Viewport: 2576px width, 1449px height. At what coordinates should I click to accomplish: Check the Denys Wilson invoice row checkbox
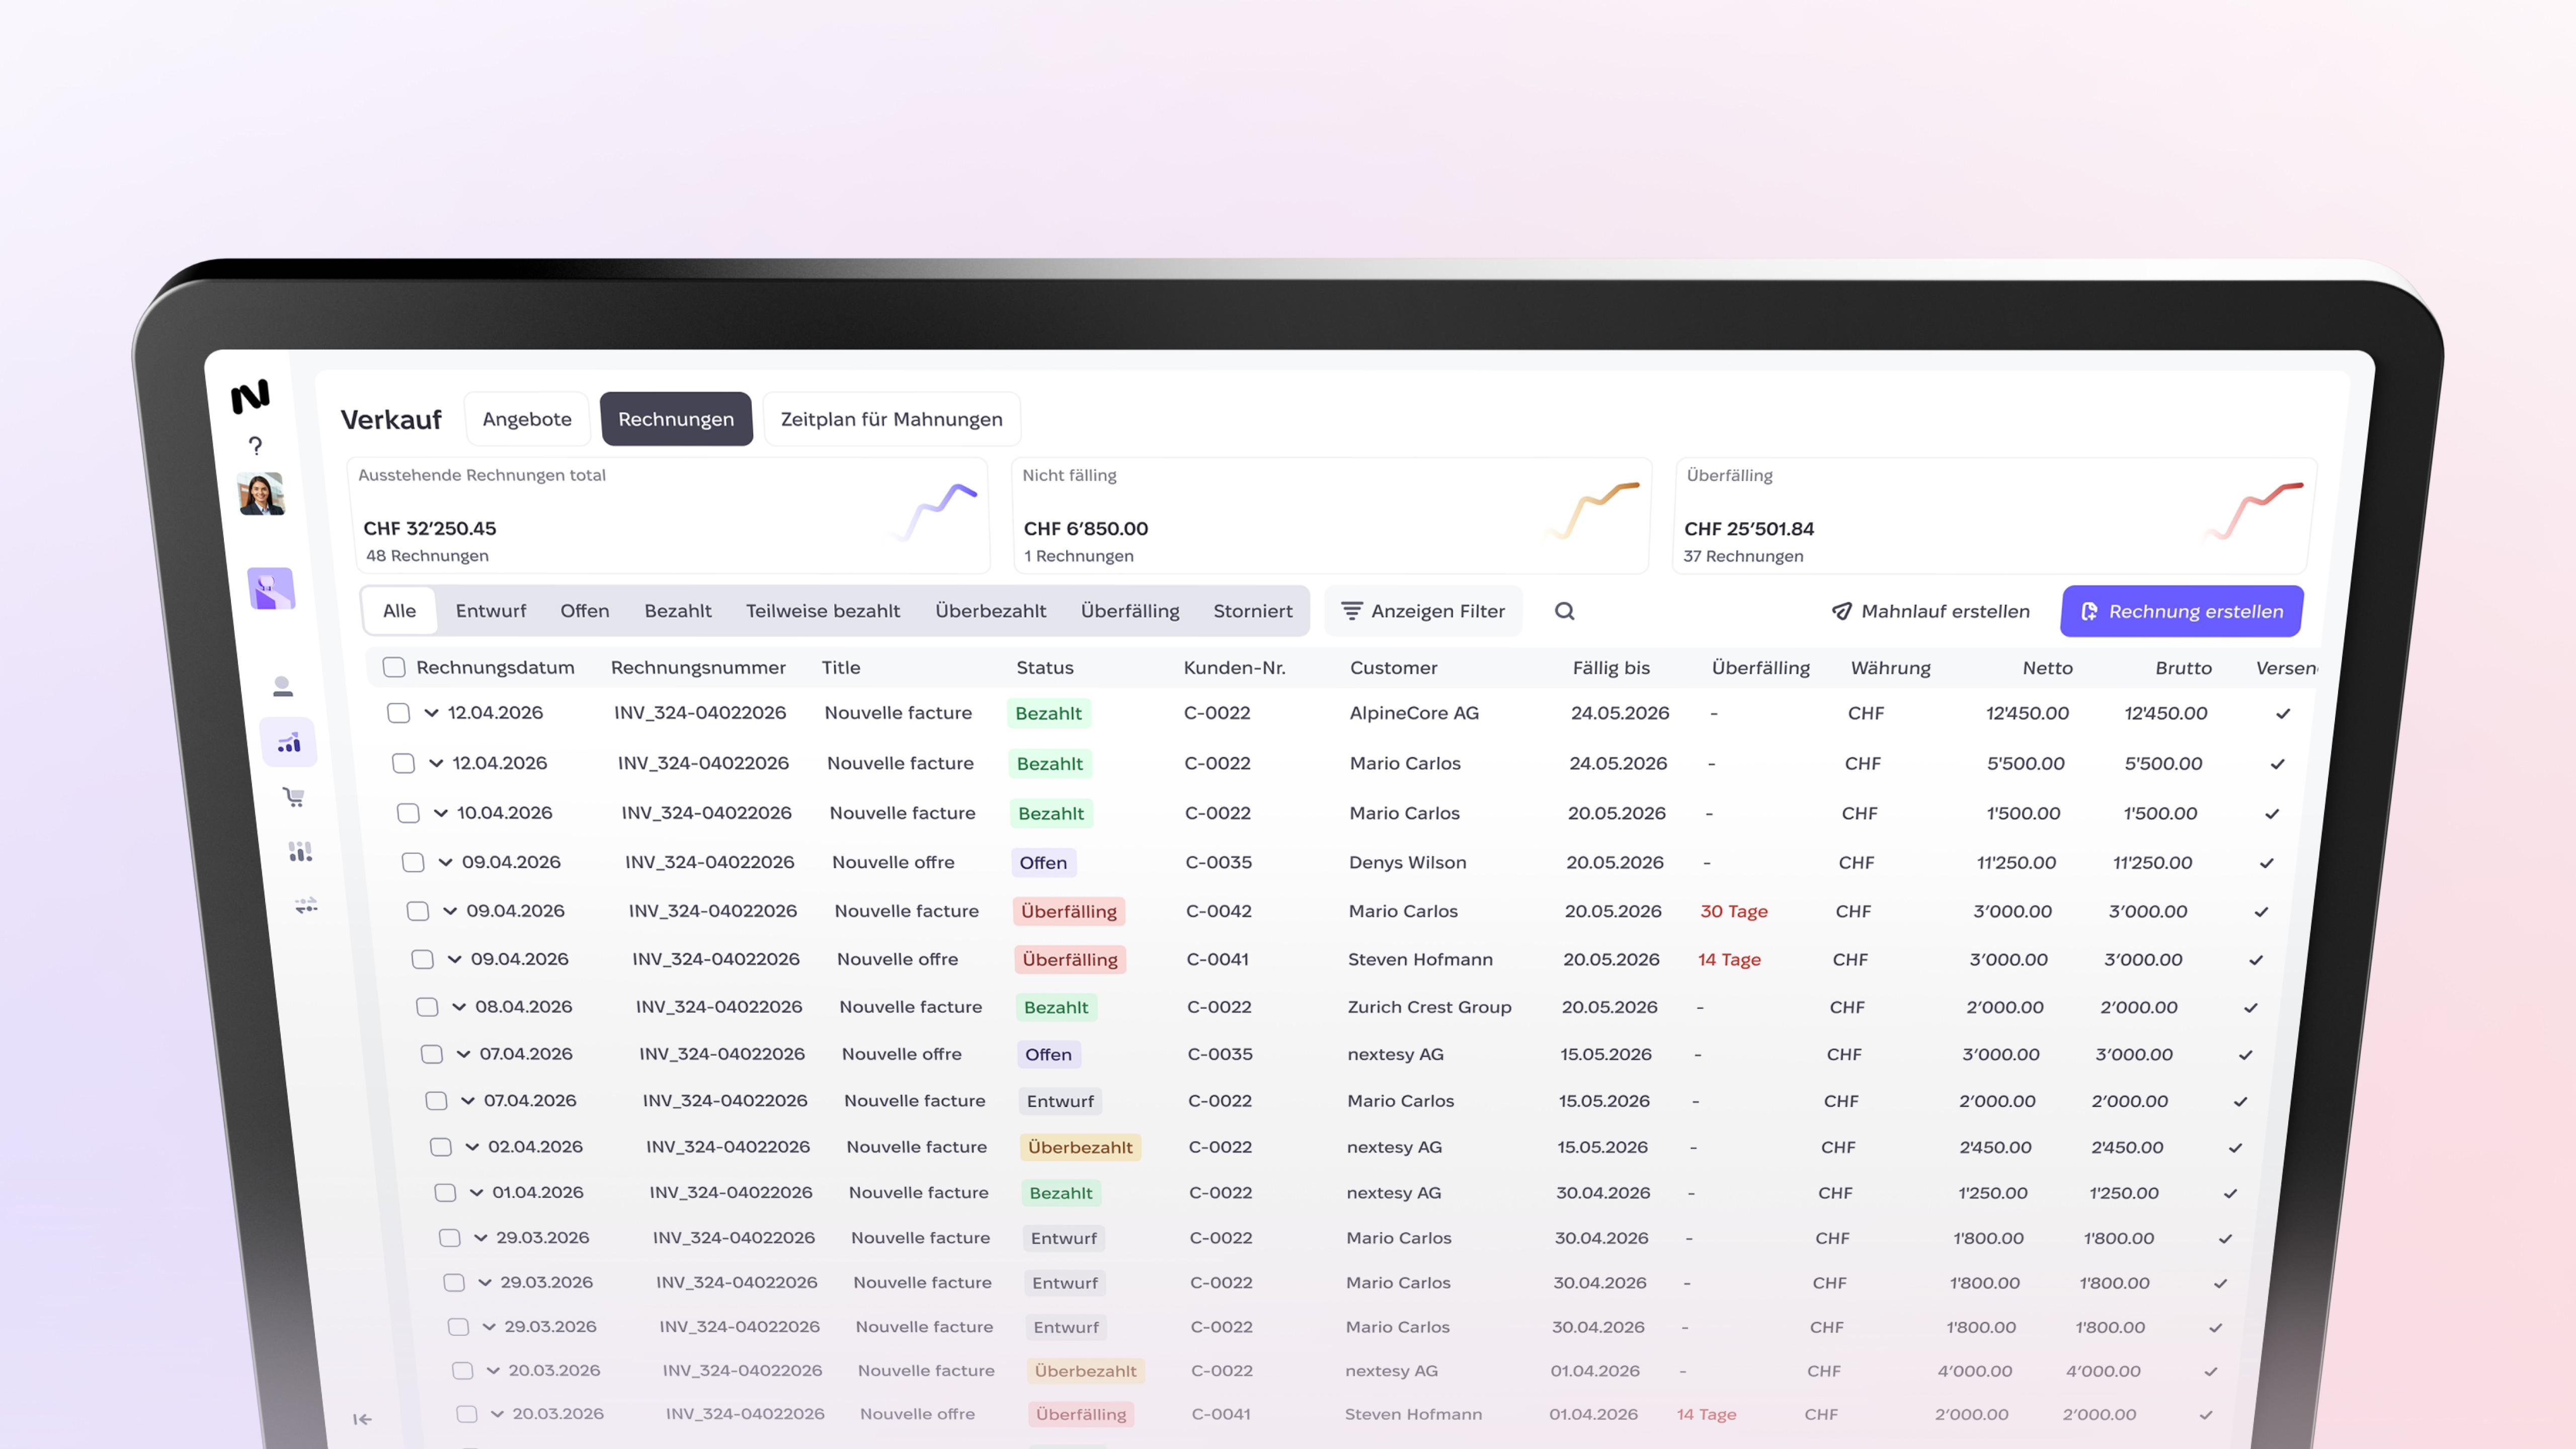pos(413,862)
